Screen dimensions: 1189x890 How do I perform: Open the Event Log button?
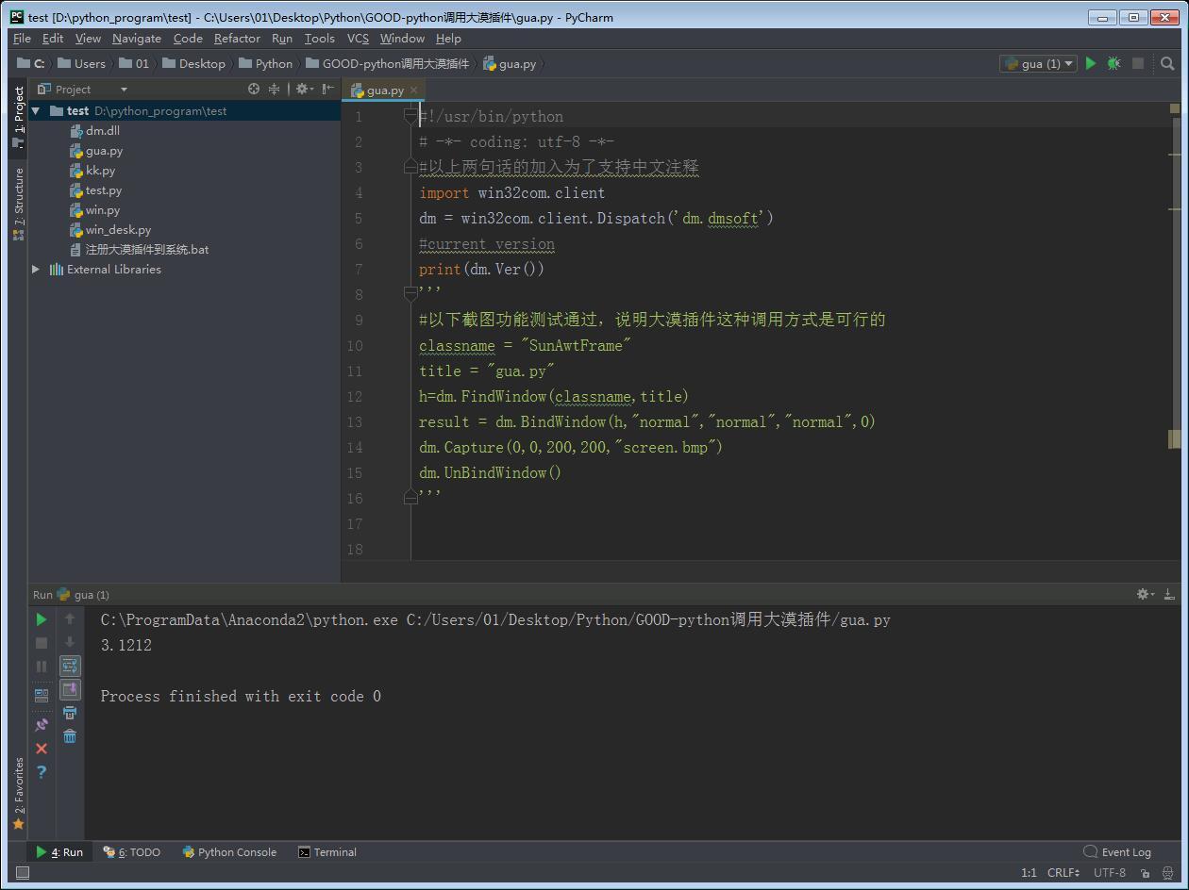click(x=1117, y=852)
